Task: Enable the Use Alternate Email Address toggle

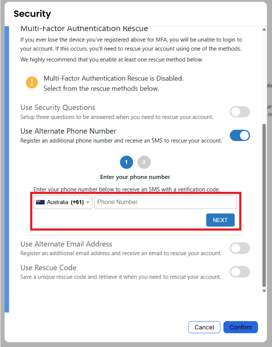Action: [240, 248]
